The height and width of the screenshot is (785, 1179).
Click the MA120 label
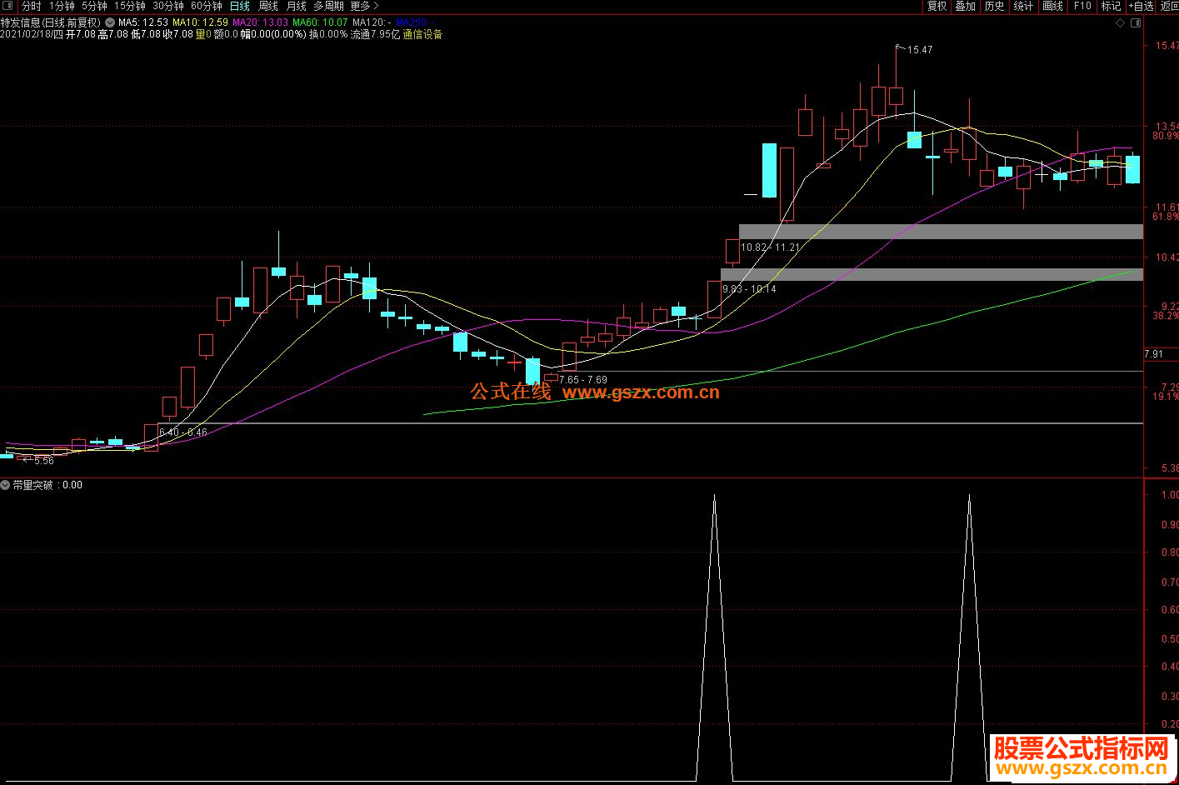click(x=372, y=22)
